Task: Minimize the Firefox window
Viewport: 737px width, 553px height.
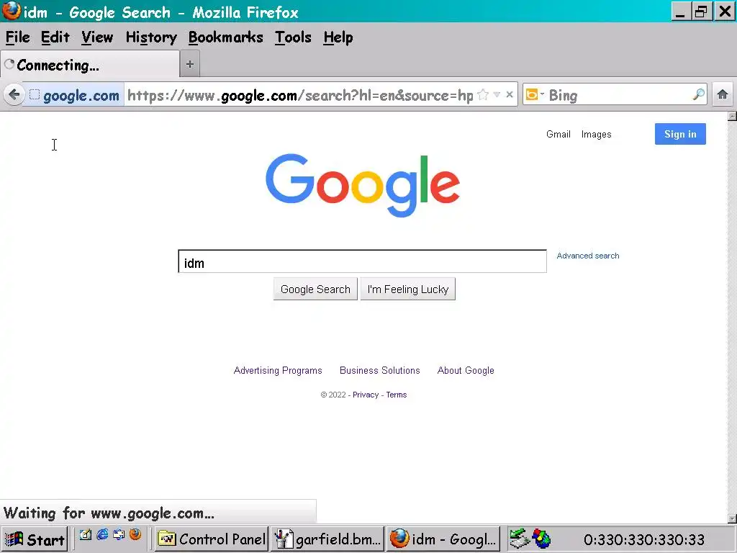Action: point(680,12)
